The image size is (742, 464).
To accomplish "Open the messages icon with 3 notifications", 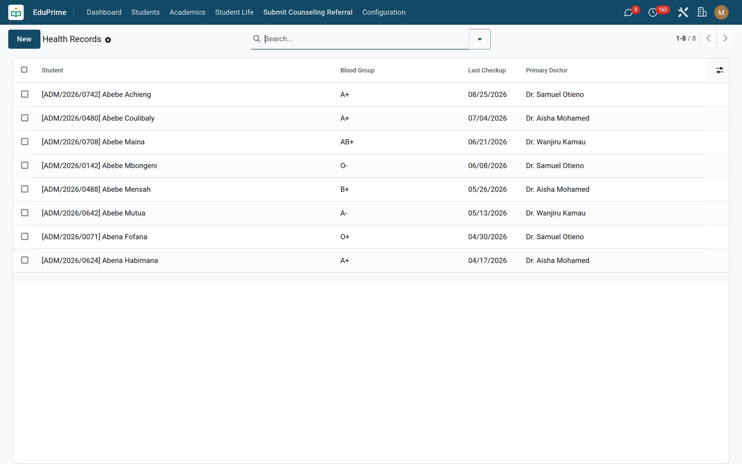I will coord(628,13).
